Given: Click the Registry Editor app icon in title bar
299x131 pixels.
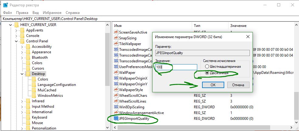Looking at the screenshot, I should pyautogui.click(x=5, y=5).
